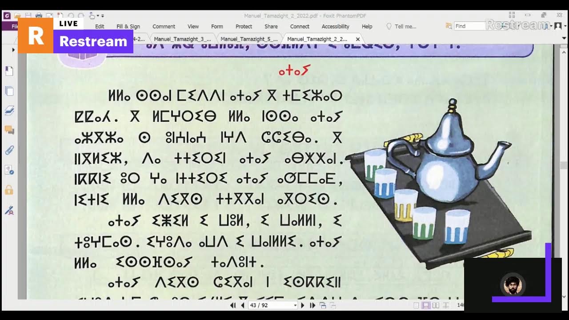Open the Help ribbon tab
Screen dimensions: 569x320
[x=367, y=26]
